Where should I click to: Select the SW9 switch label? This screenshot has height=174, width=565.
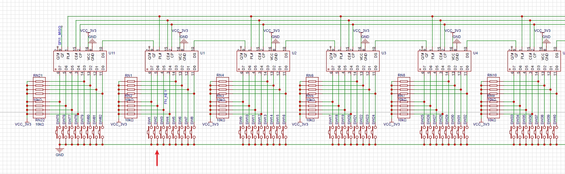point(241,121)
